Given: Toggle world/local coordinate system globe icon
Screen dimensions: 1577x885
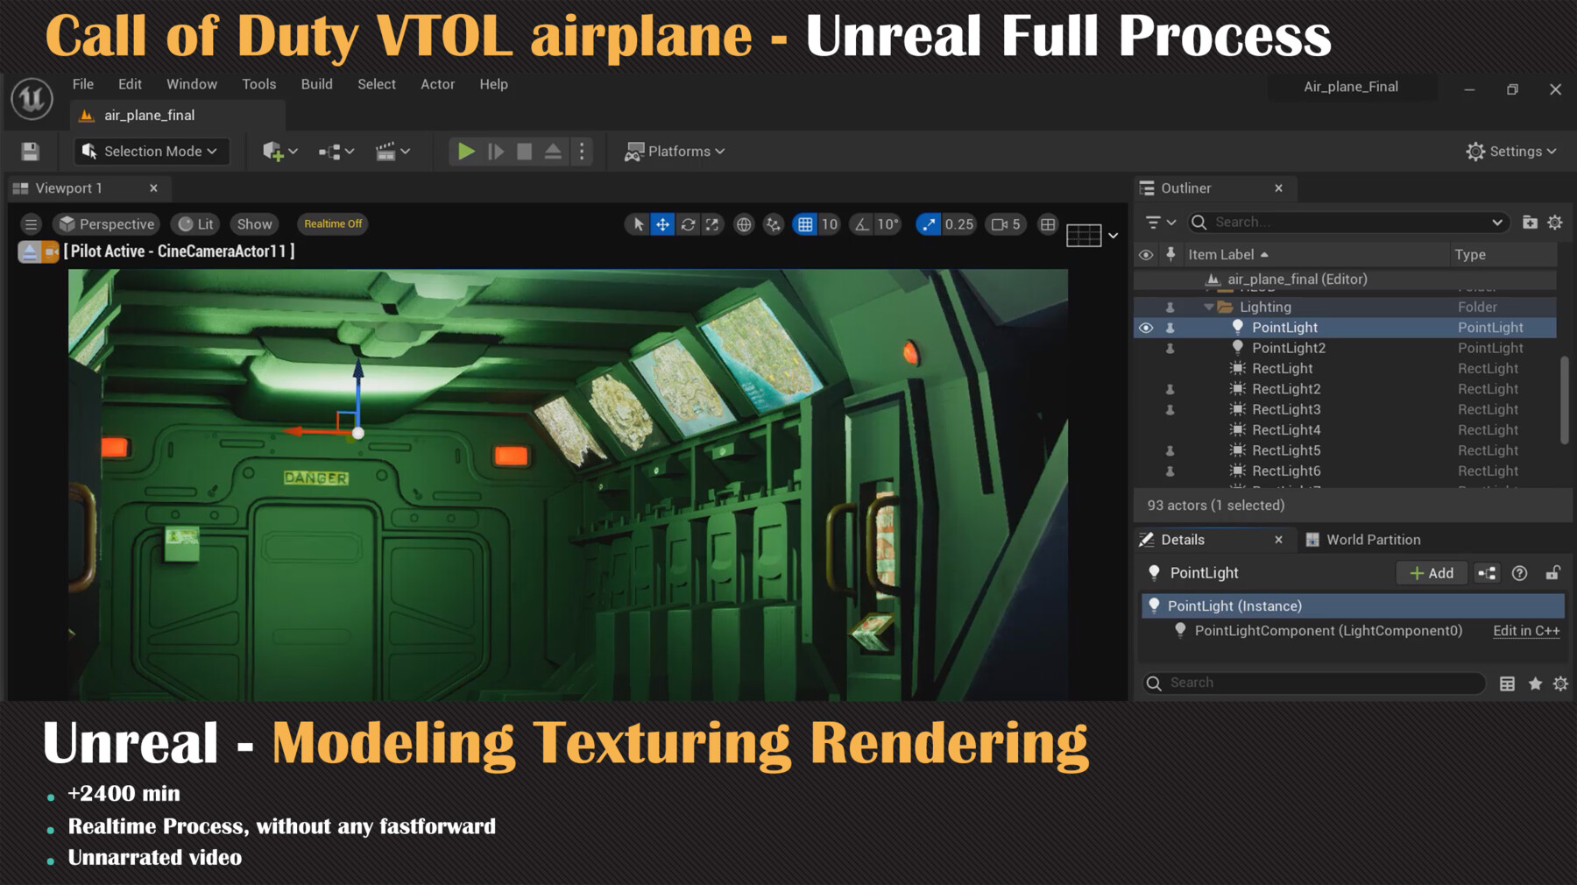Looking at the screenshot, I should pyautogui.click(x=744, y=224).
